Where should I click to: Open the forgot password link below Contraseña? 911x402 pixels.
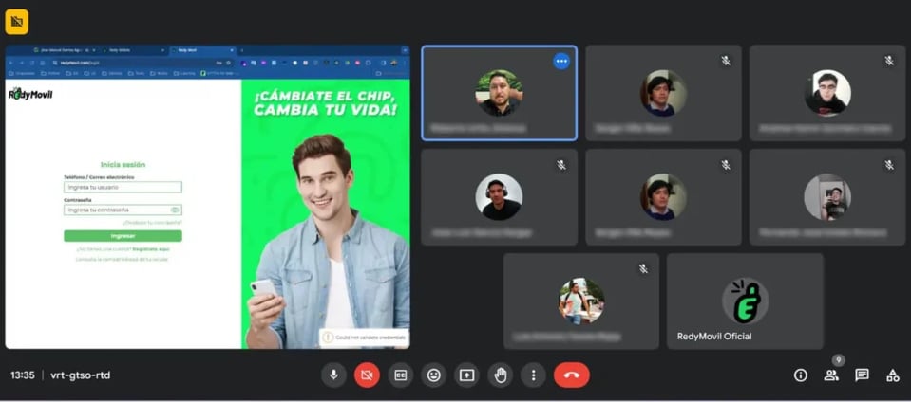point(152,223)
